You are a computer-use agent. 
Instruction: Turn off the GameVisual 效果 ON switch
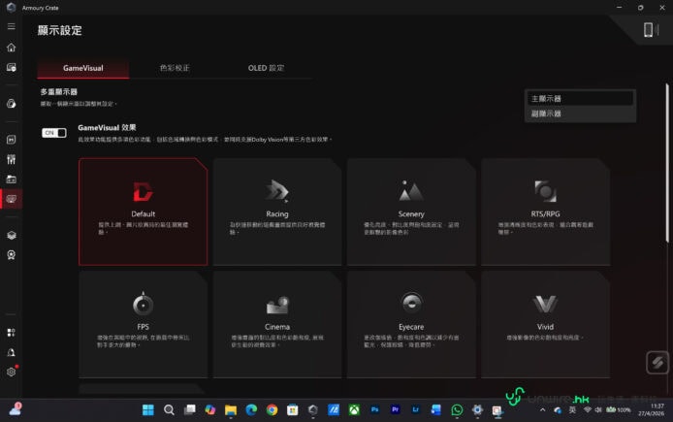point(54,133)
